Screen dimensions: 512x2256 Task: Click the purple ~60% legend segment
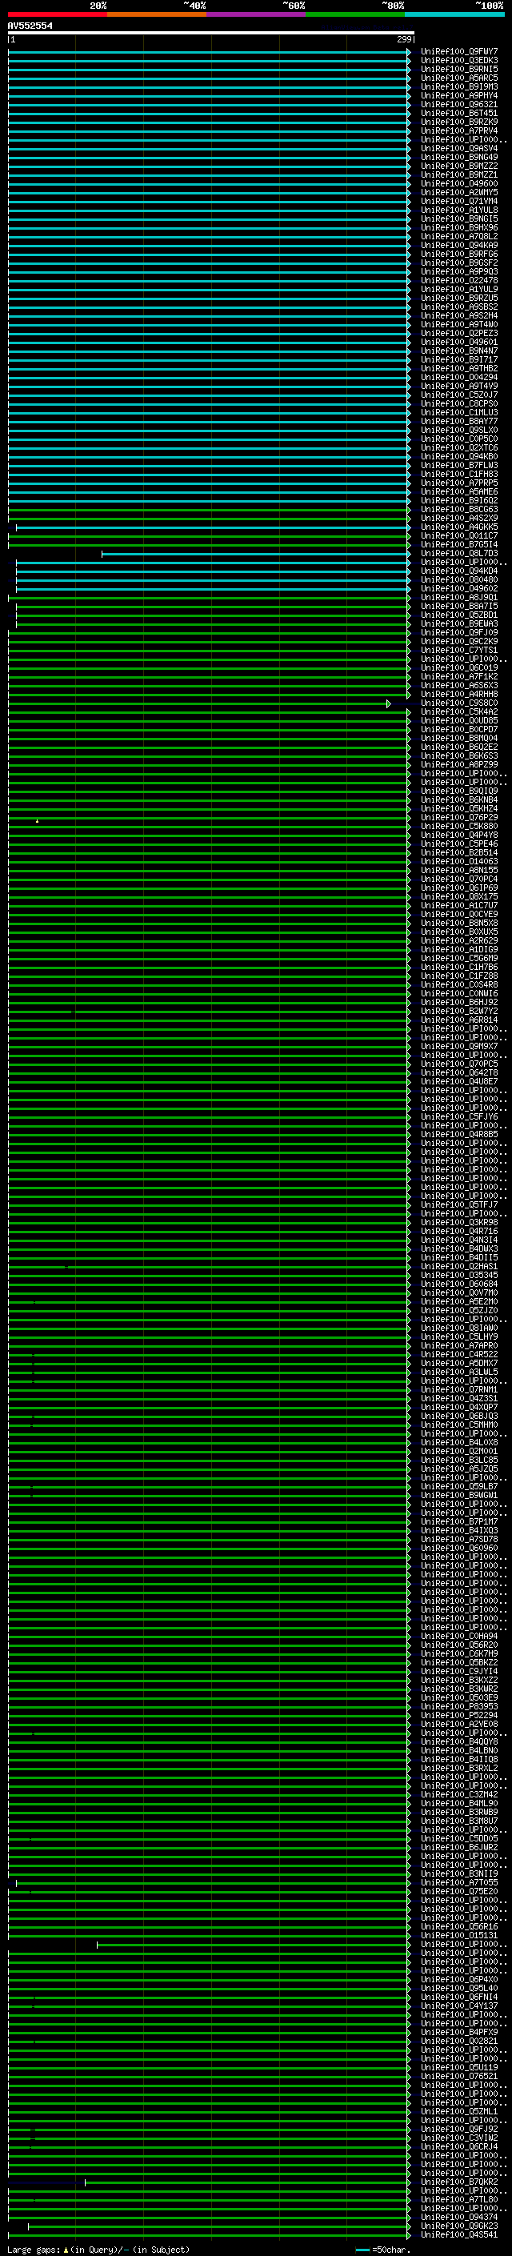pos(255,14)
